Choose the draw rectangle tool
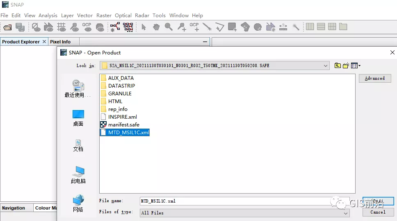This screenshot has width=397, height=221. [232, 27]
